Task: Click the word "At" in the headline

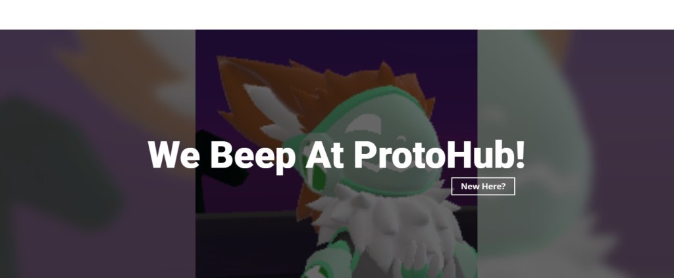Action: (324, 154)
